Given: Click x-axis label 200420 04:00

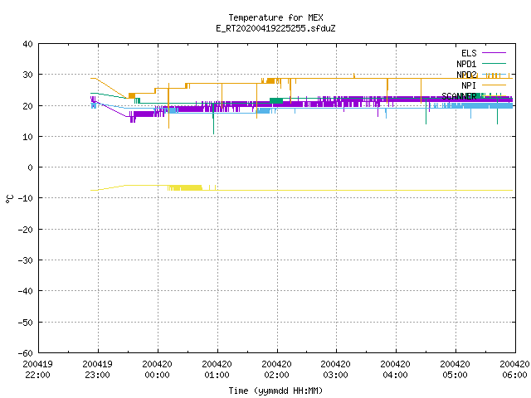Looking at the screenshot, I should [x=395, y=370].
